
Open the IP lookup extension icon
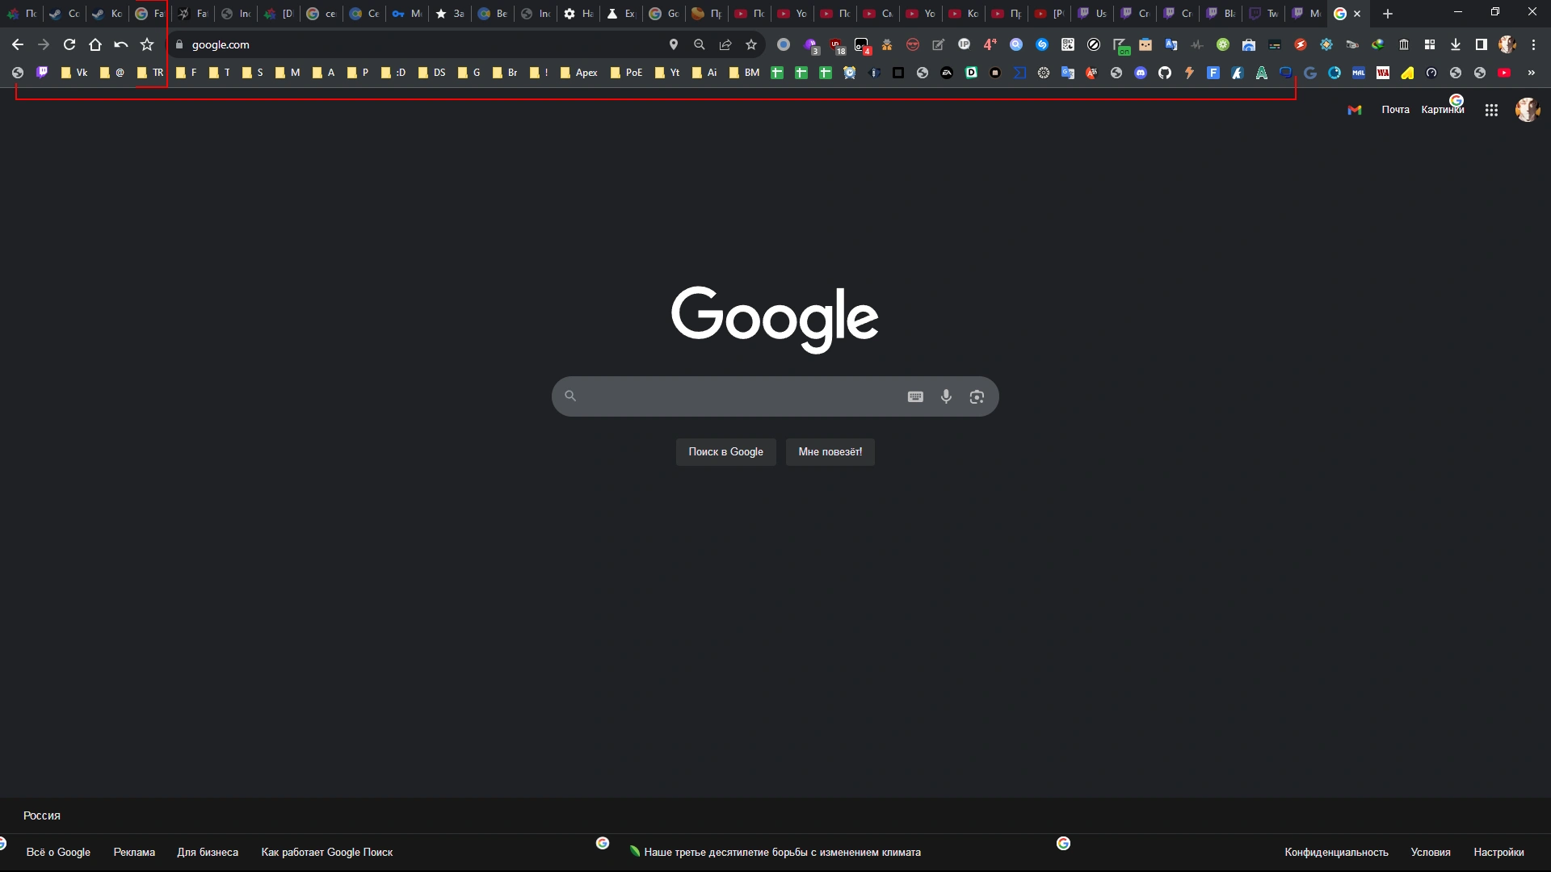pos(965,44)
